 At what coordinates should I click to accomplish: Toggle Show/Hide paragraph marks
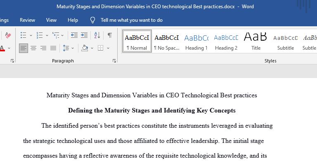click(109, 35)
